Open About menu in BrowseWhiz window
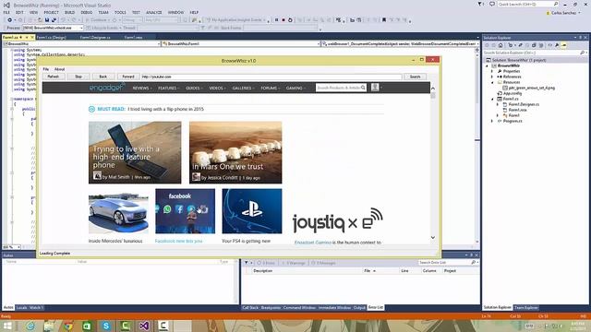The width and height of the screenshot is (591, 332). coord(59,69)
